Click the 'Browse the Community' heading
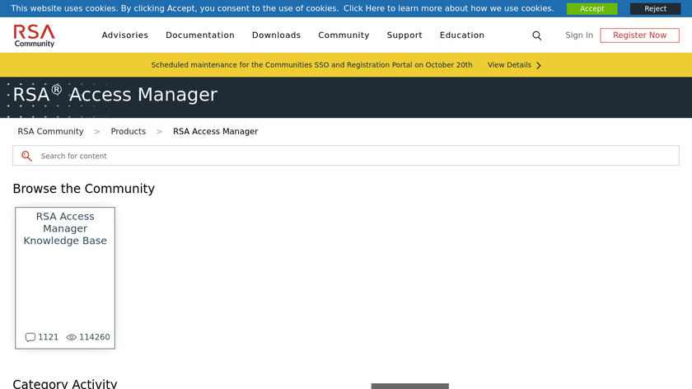Image resolution: width=692 pixels, height=389 pixels. click(x=84, y=189)
